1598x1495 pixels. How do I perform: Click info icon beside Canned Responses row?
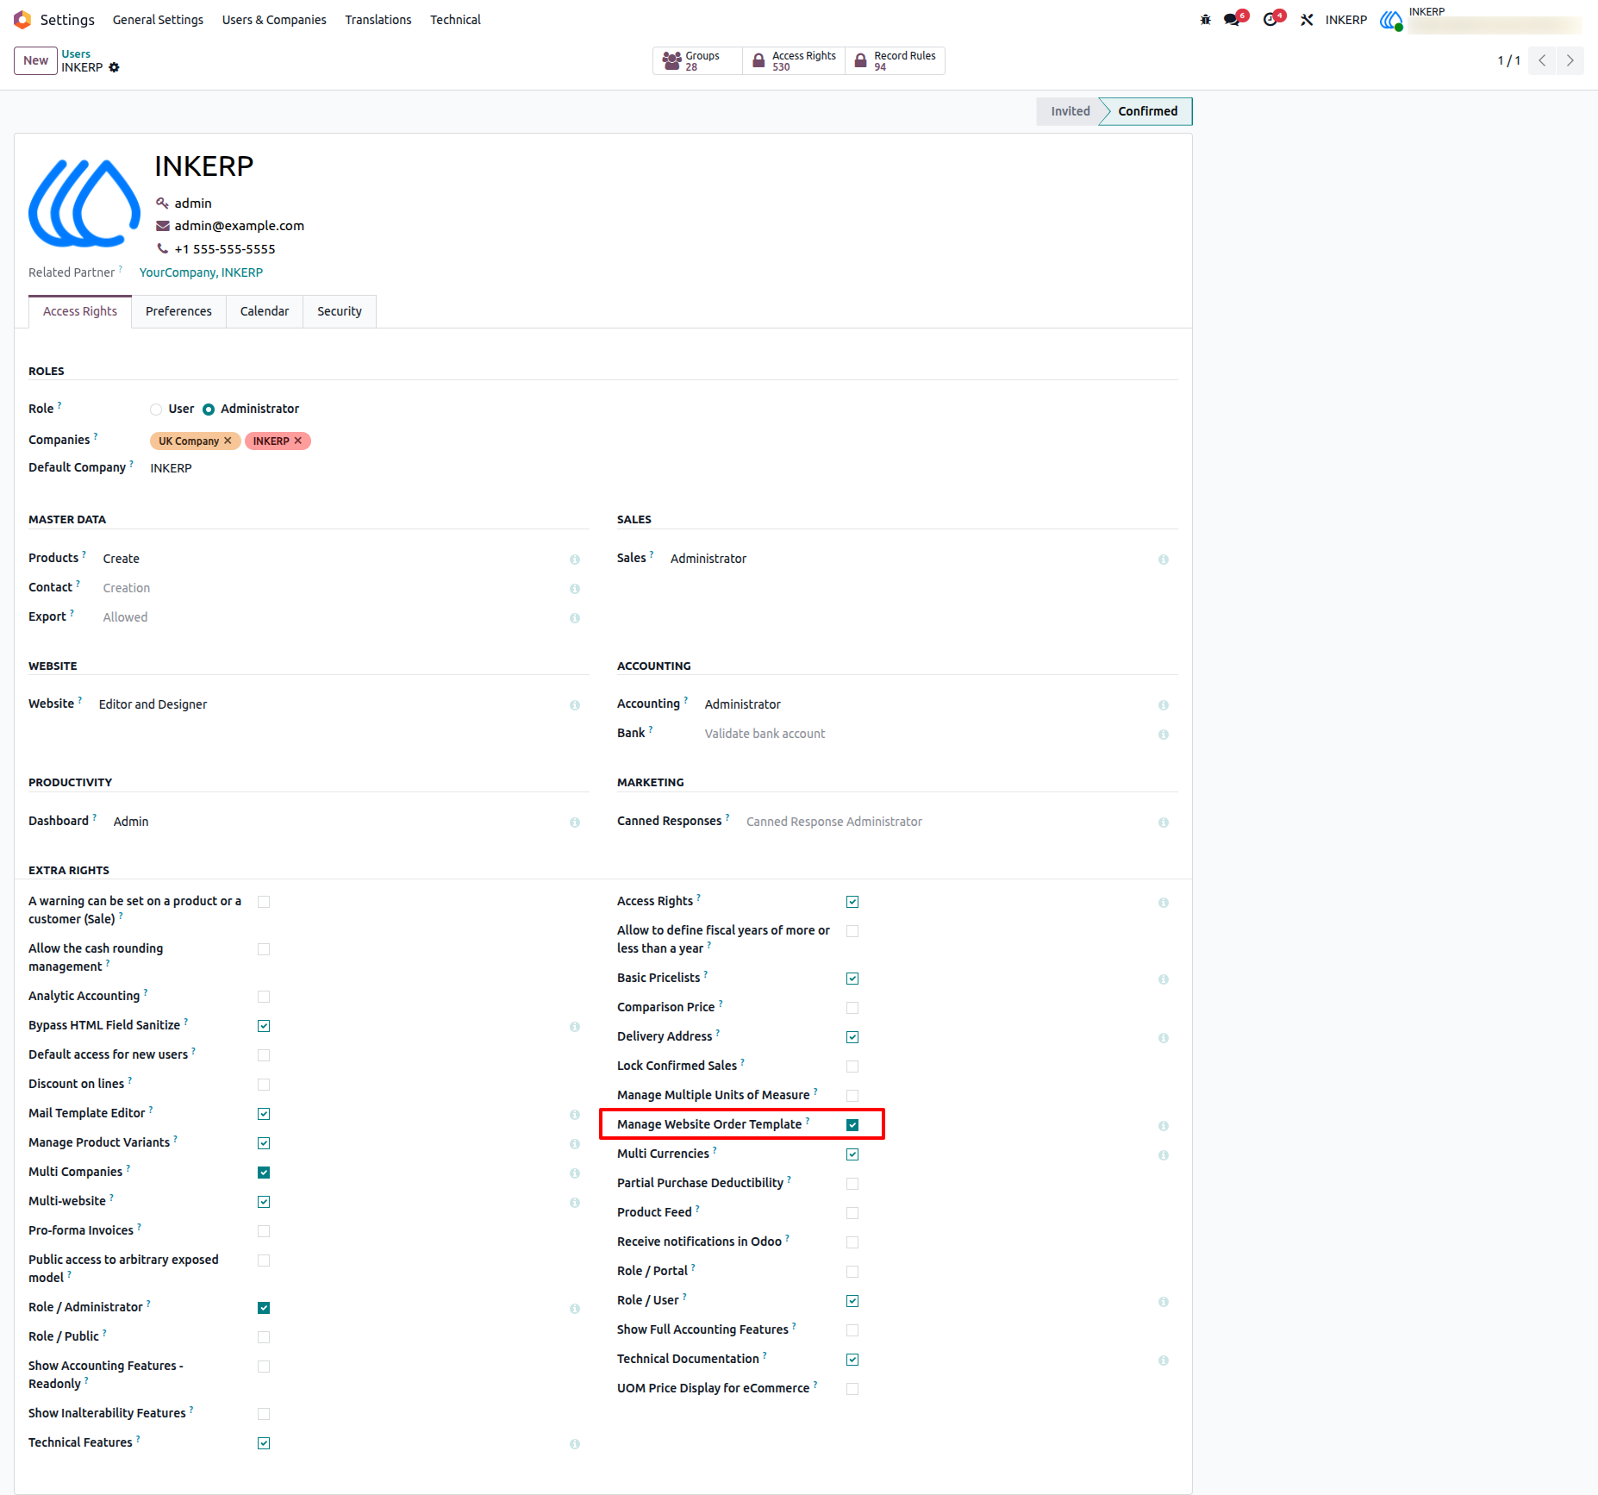pyautogui.click(x=1164, y=823)
